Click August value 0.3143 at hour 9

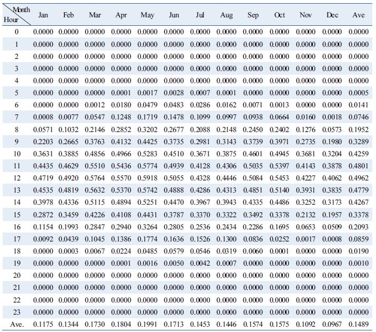coord(226,142)
